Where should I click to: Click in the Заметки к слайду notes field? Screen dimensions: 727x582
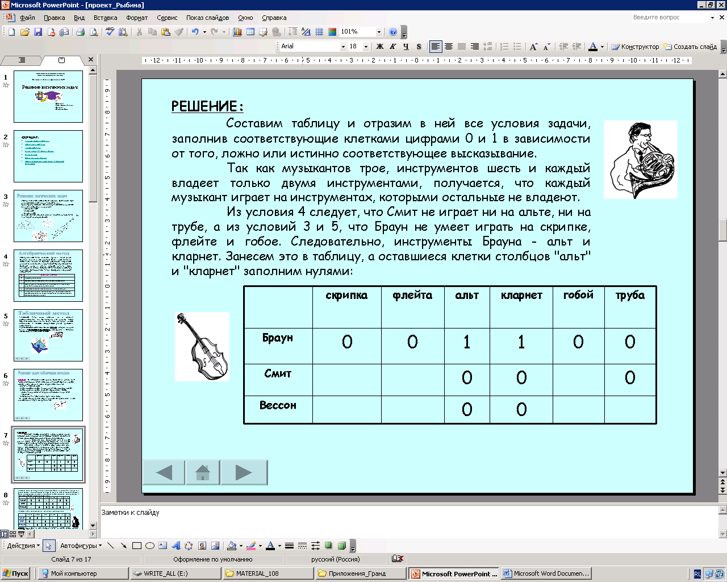point(409,521)
